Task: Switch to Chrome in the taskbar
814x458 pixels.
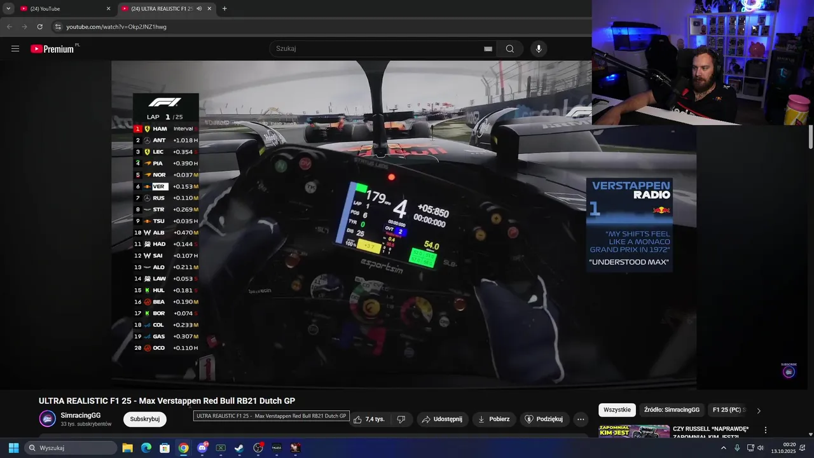Action: [x=183, y=448]
